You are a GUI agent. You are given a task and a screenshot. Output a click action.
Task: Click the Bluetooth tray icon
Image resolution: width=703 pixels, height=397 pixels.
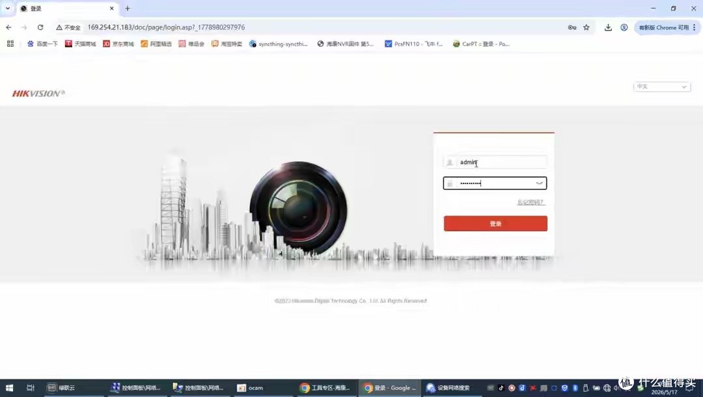tap(575, 388)
